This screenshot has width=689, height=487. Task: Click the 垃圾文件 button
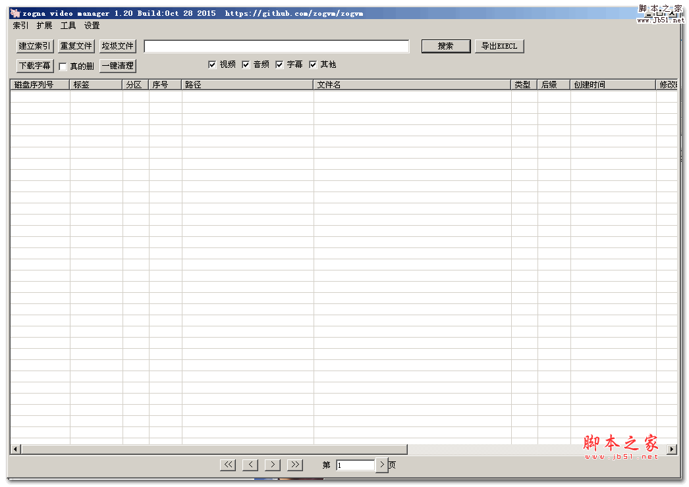click(x=118, y=46)
